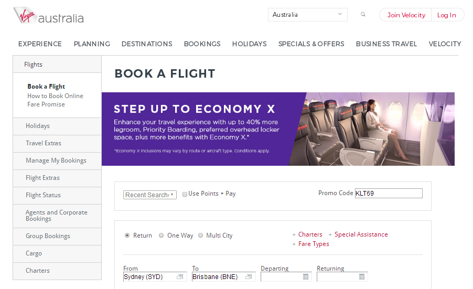Open the Returning date calendar icon
The height and width of the screenshot is (289, 473).
click(362, 277)
